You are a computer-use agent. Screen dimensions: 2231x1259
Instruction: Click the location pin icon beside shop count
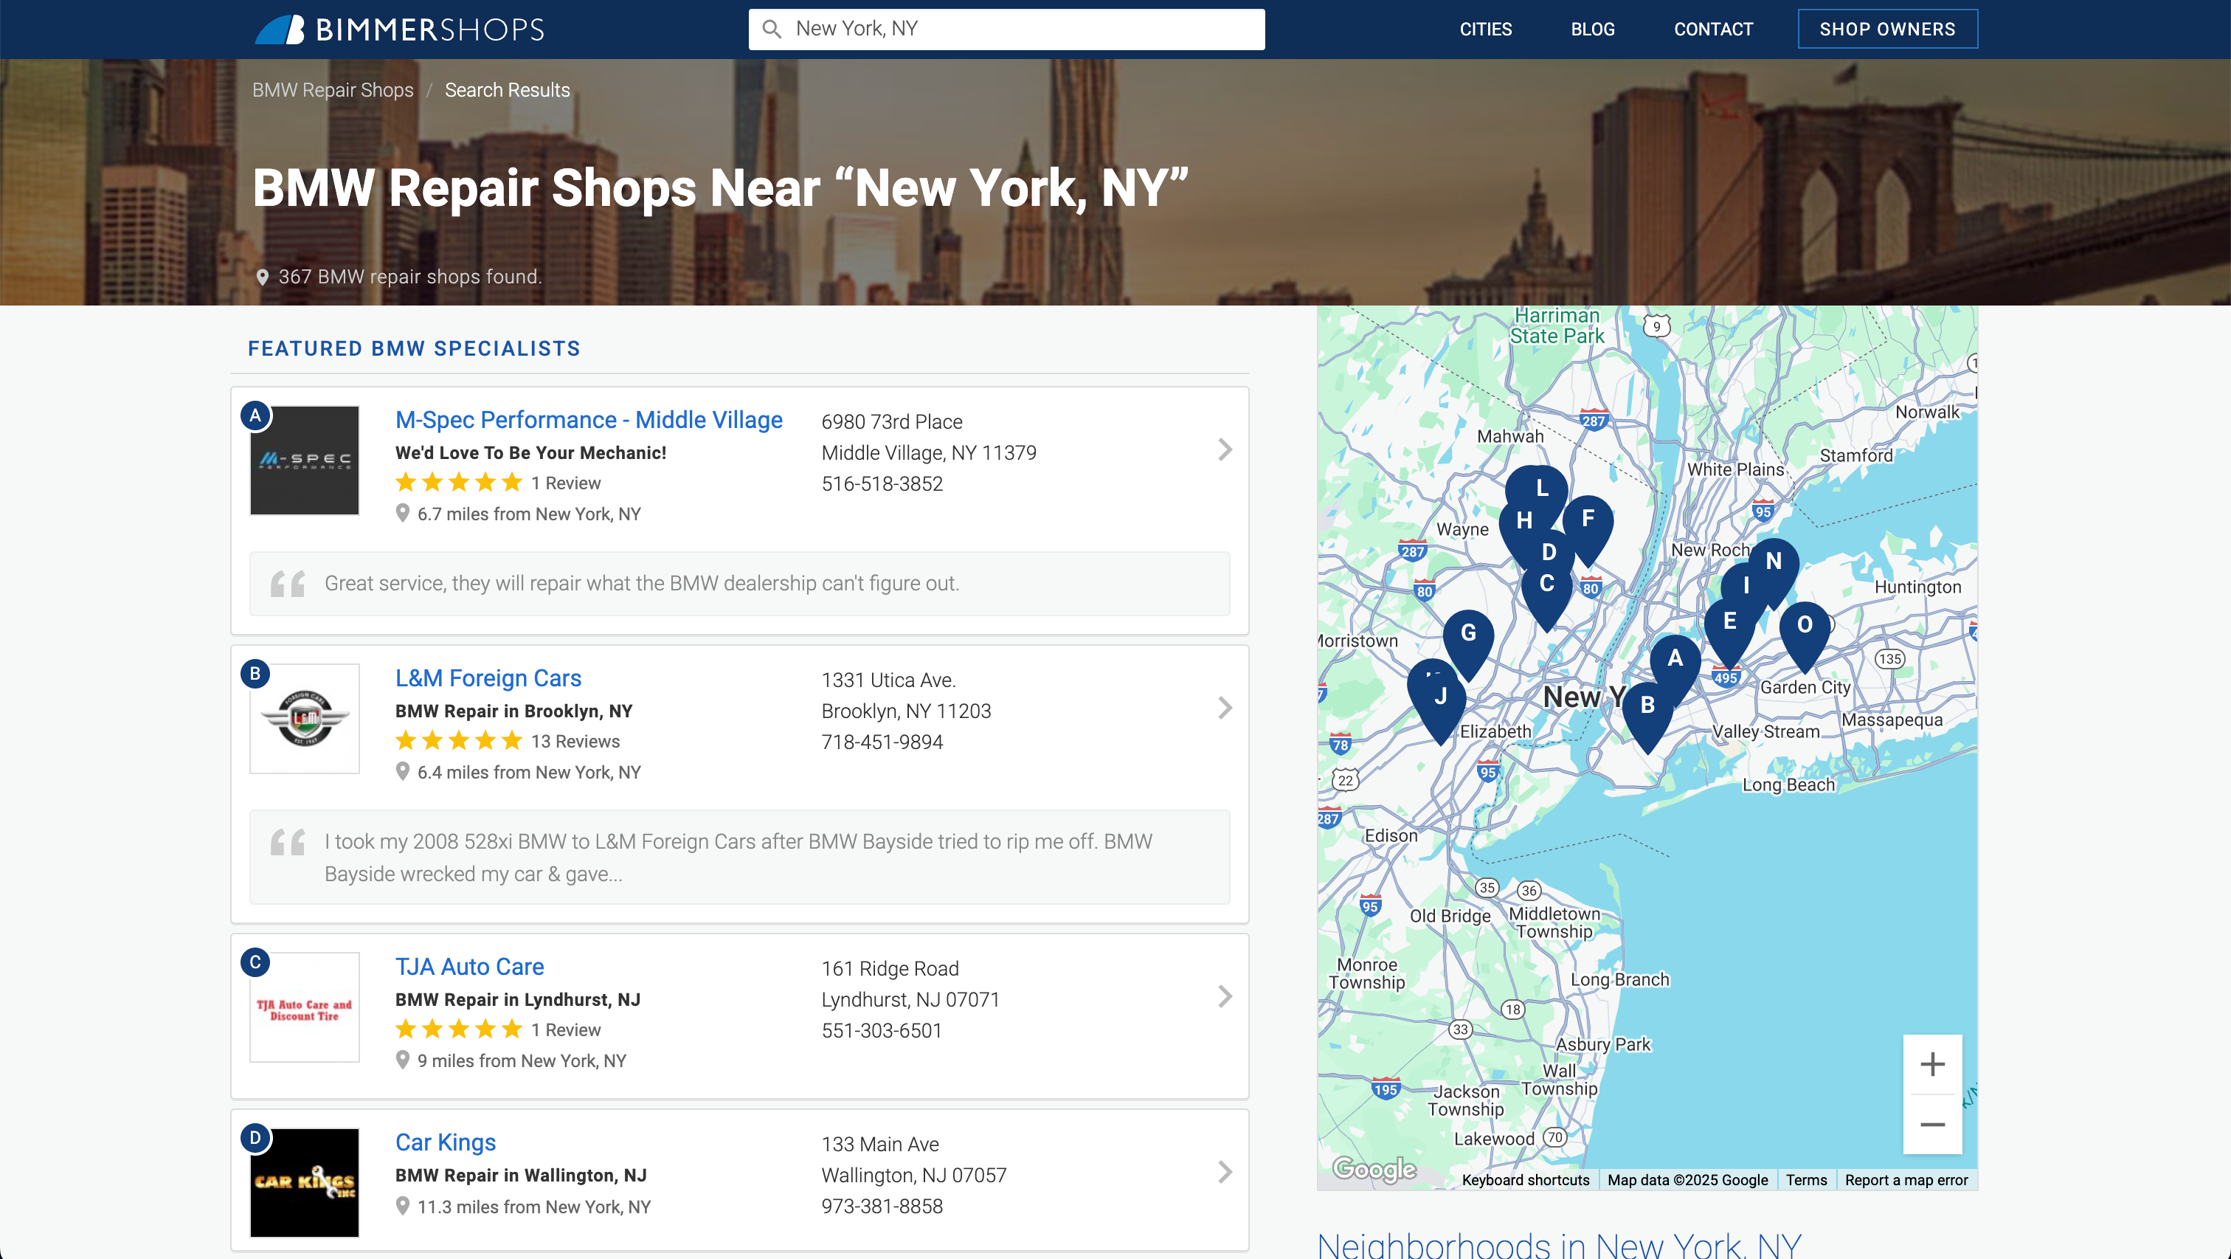point(263,277)
